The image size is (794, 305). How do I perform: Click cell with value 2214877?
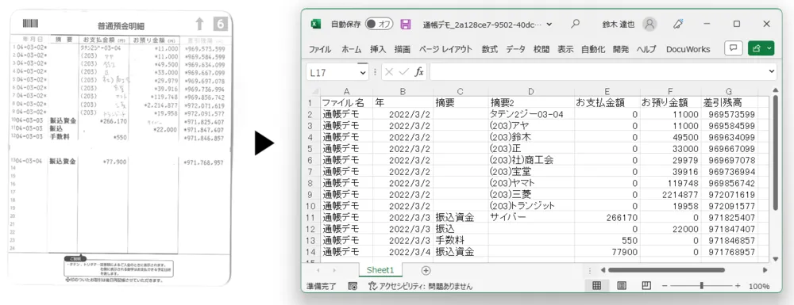(x=670, y=194)
